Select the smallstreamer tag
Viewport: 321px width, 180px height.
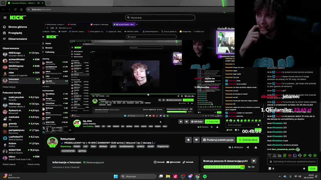(x=126, y=146)
